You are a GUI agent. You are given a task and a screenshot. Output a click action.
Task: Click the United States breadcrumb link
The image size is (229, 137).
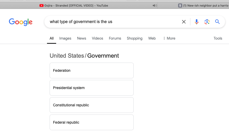point(67,56)
